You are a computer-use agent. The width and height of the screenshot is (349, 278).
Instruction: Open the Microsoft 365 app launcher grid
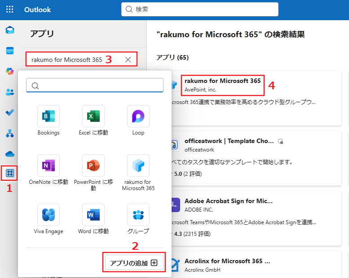click(x=9, y=9)
